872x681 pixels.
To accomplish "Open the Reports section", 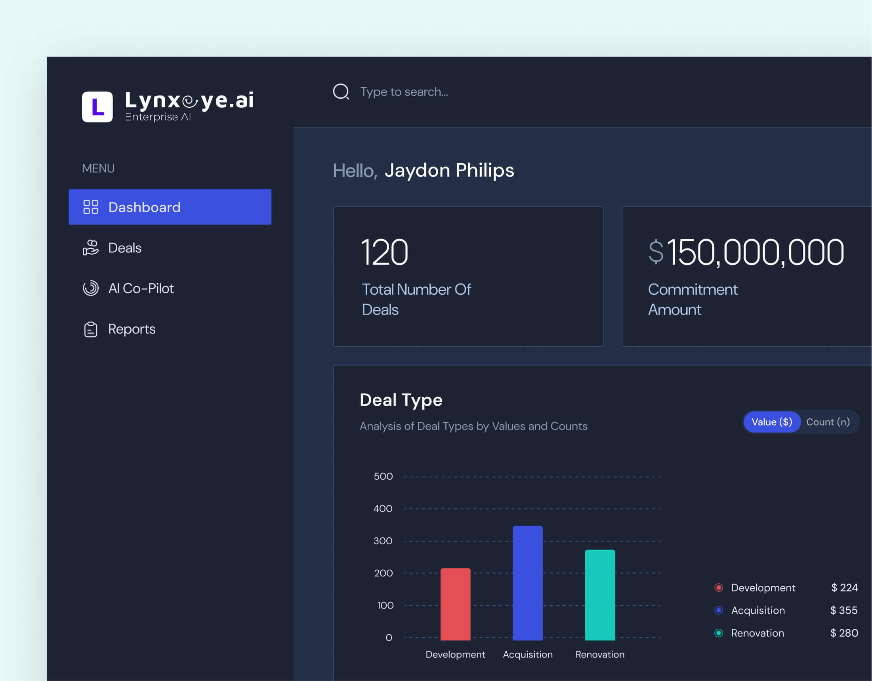I will tap(132, 329).
